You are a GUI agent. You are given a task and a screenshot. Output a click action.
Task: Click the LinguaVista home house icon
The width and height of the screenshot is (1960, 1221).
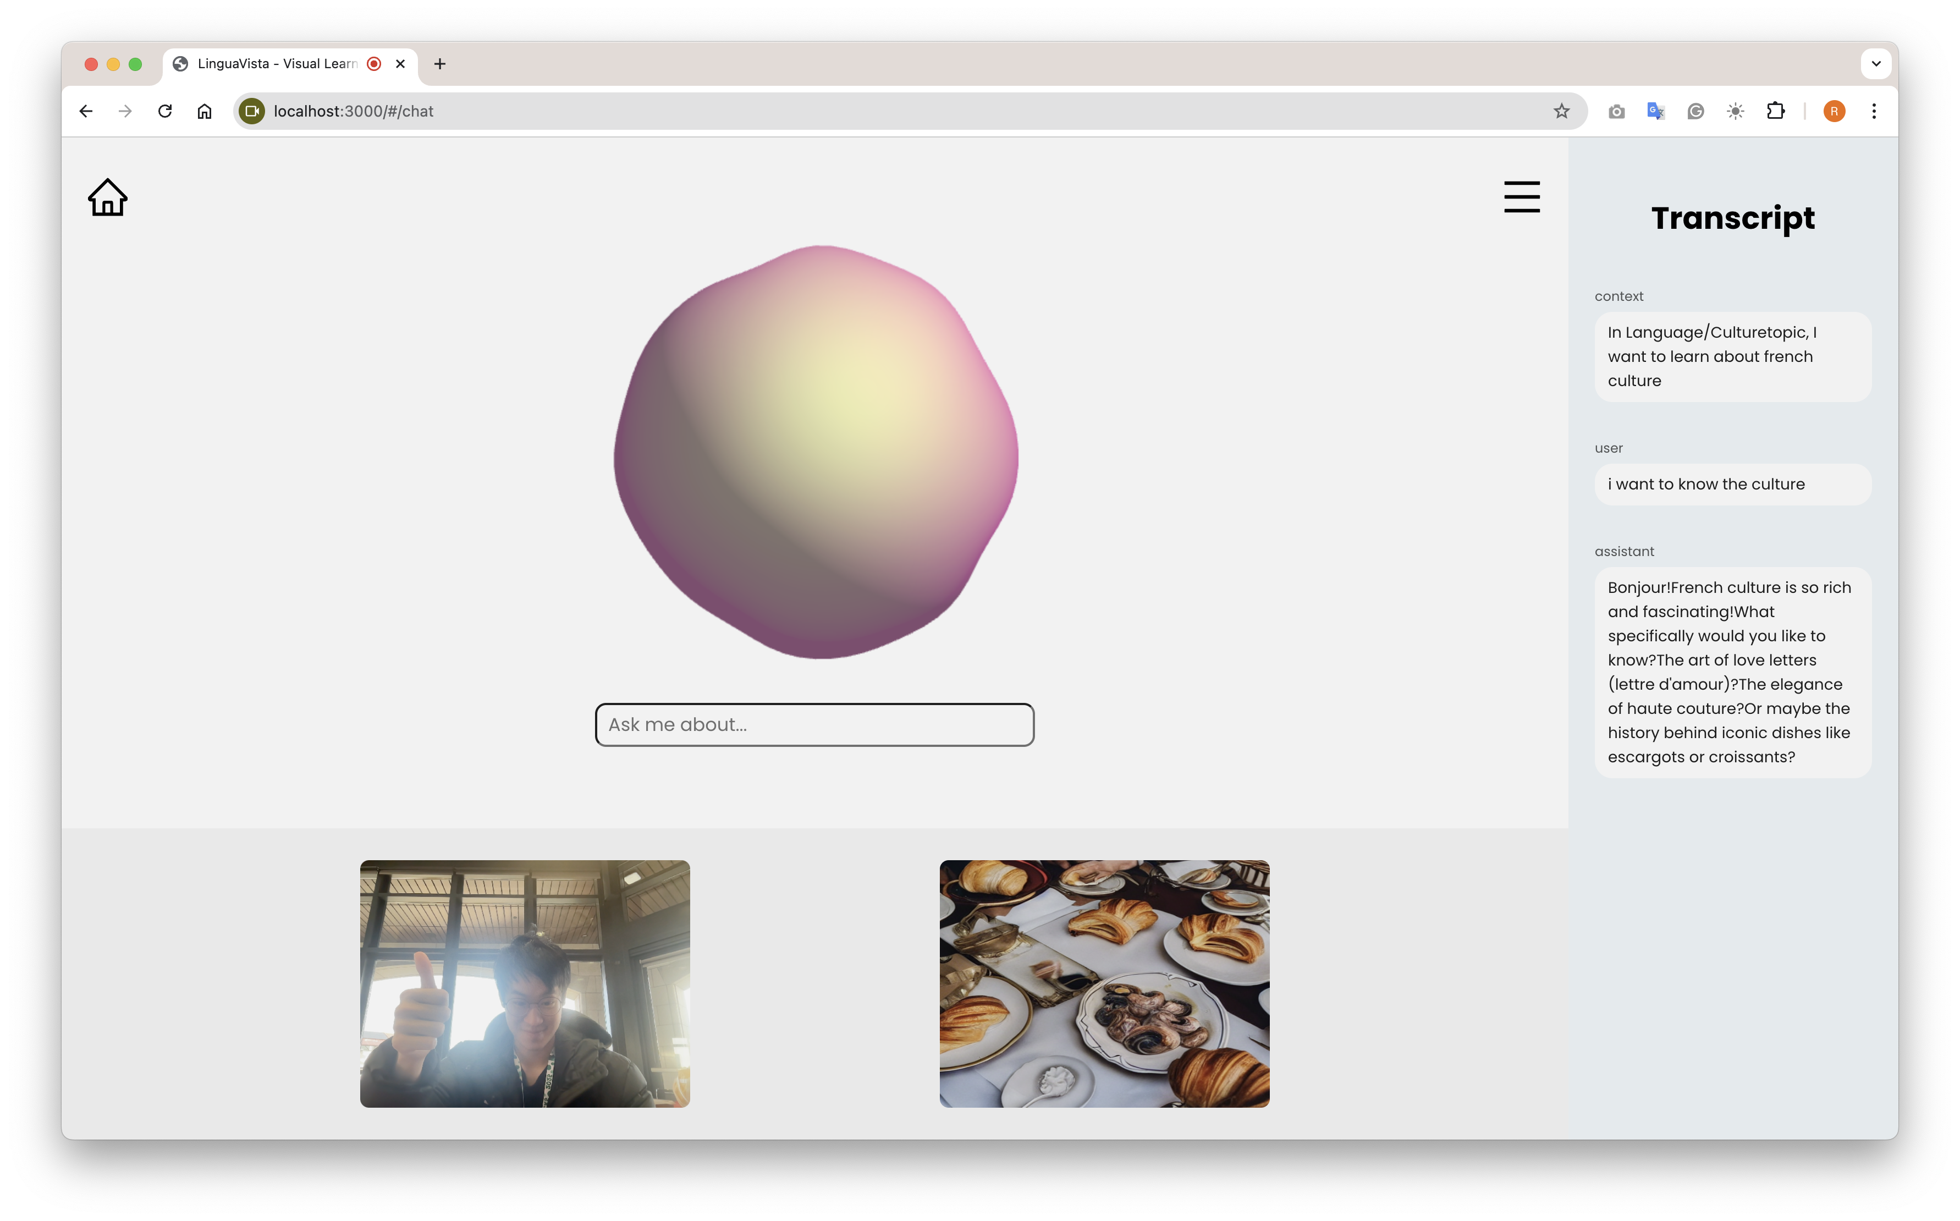(107, 198)
